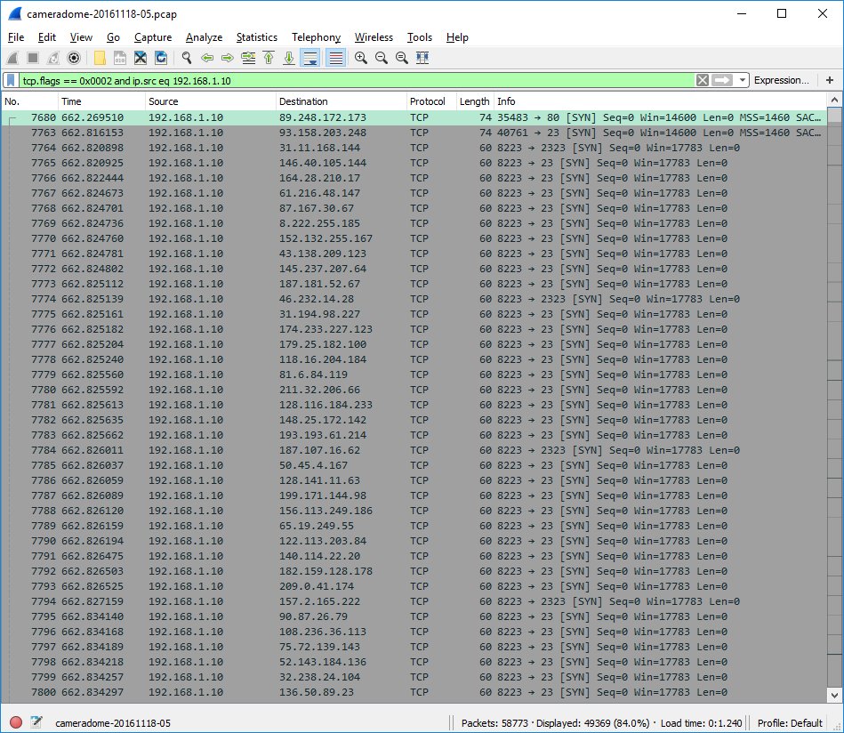Jump to the first packet arrow
The width and height of the screenshot is (844, 733).
[269, 58]
